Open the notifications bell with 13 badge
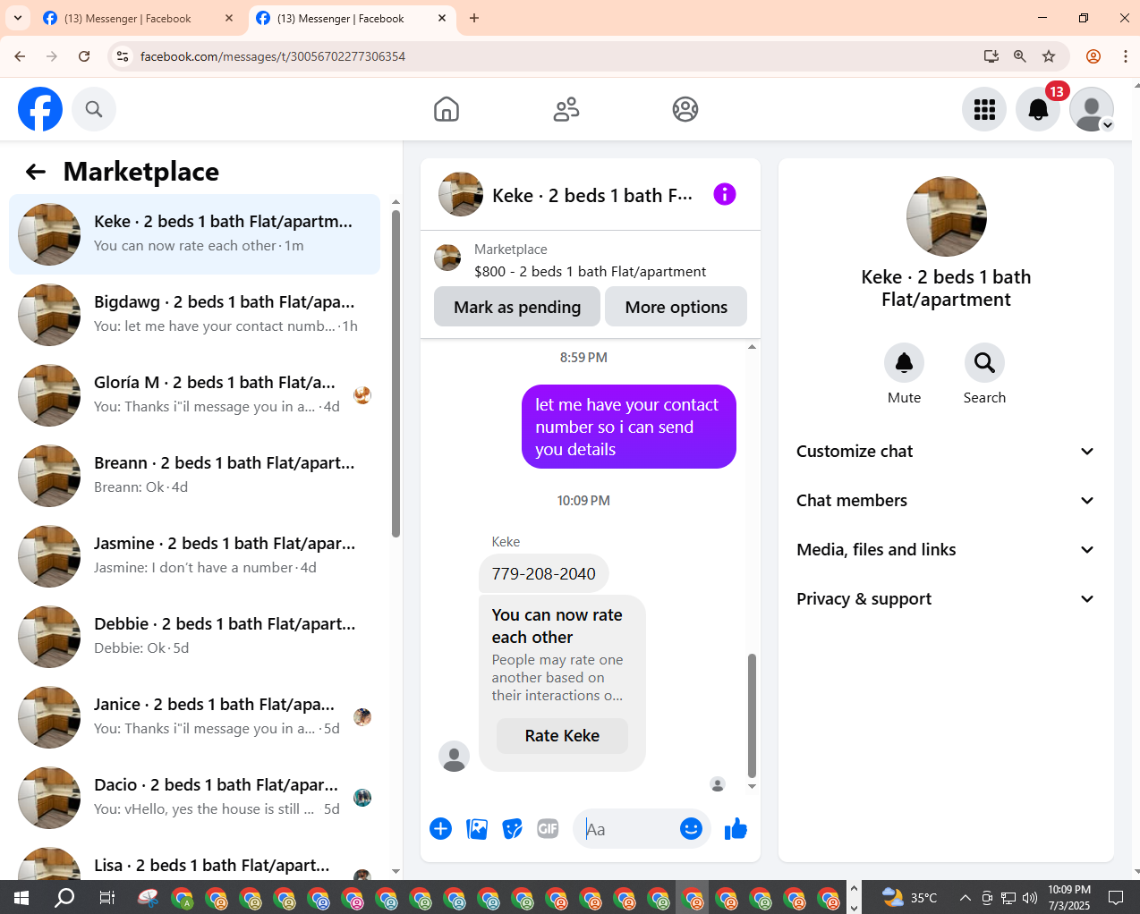The width and height of the screenshot is (1140, 914). [x=1038, y=109]
